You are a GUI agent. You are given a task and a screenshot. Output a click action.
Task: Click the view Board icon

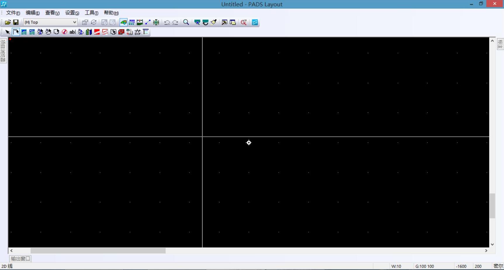pos(197,22)
